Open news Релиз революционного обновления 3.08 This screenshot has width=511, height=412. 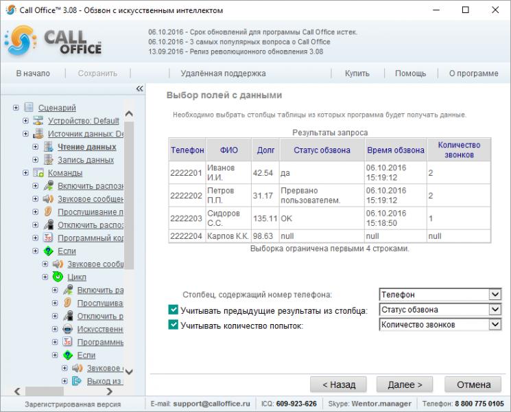tap(236, 51)
